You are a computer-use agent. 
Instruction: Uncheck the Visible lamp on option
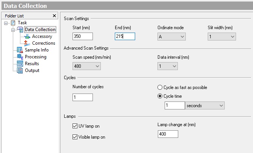tap(75, 137)
